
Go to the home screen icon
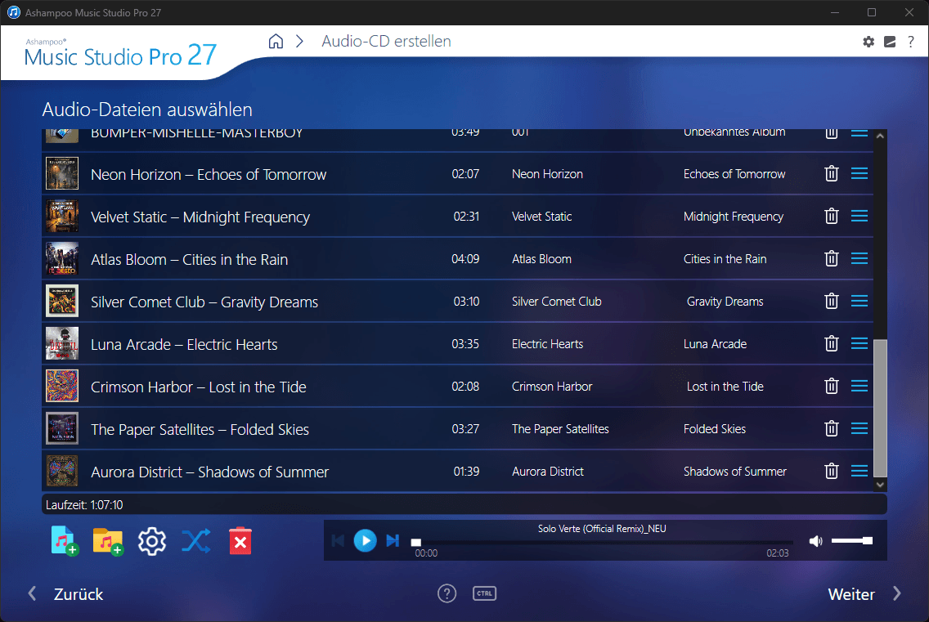[x=276, y=42]
